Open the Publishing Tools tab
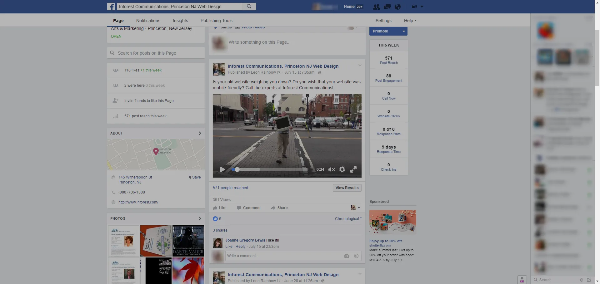 (216, 21)
